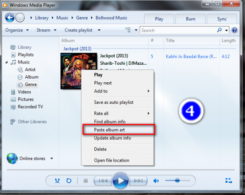Screen dimensions: 245x195
Task: Sort by the Length column header
Action: pos(228,40)
